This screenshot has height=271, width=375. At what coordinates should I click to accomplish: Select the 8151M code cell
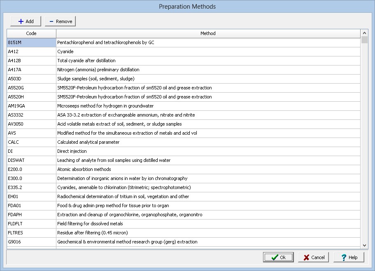pyautogui.click(x=31, y=42)
